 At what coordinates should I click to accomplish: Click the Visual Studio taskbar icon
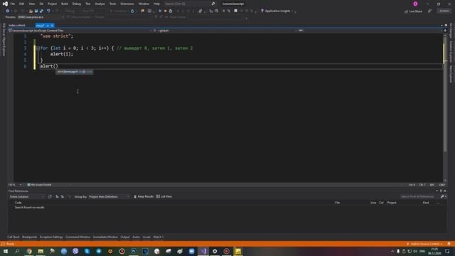(203, 251)
